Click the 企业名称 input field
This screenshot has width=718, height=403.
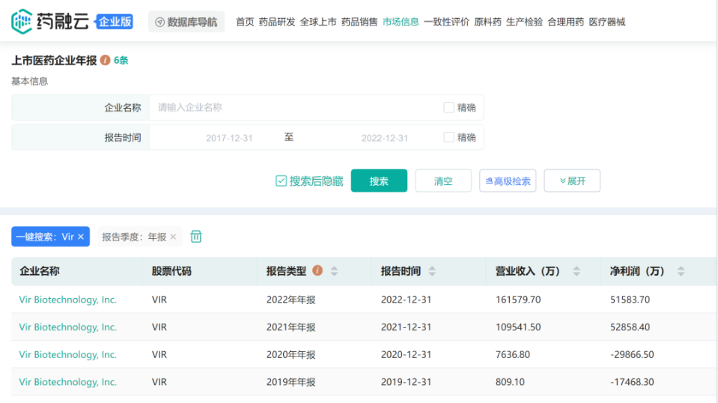(x=292, y=108)
